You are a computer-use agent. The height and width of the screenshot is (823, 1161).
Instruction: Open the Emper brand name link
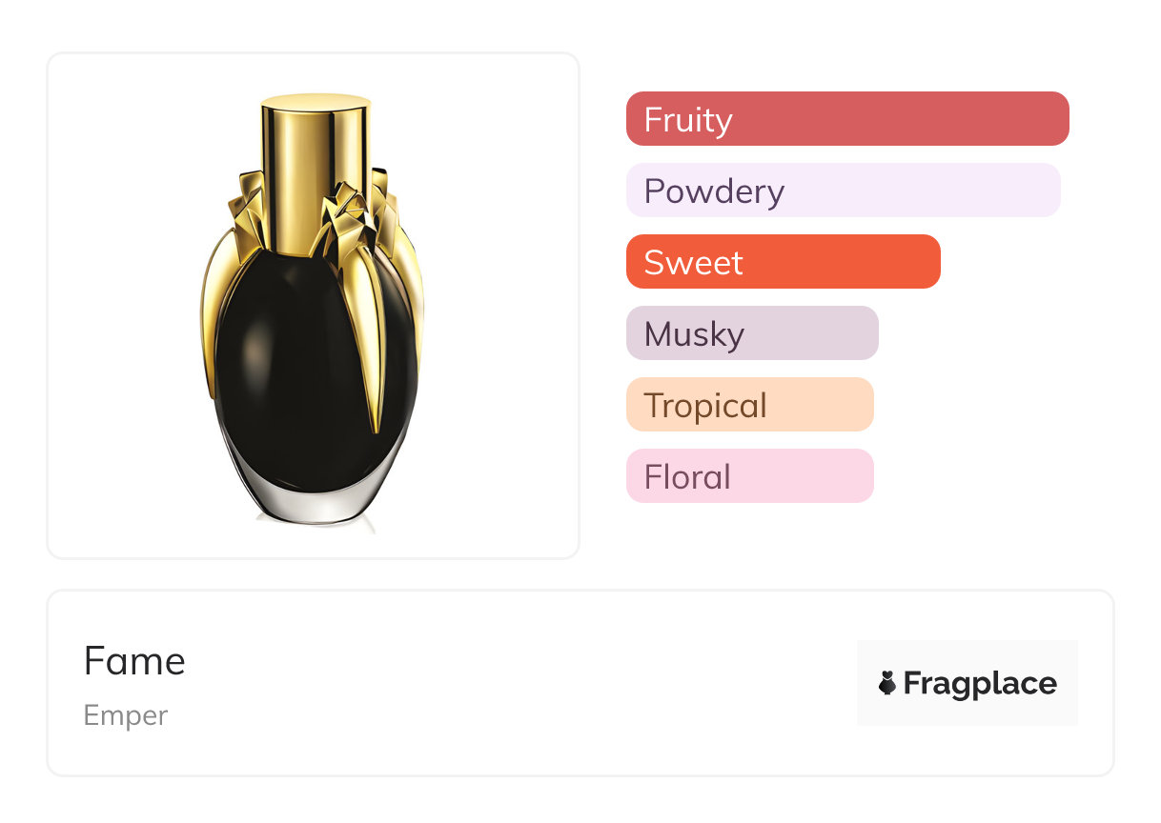click(x=126, y=715)
